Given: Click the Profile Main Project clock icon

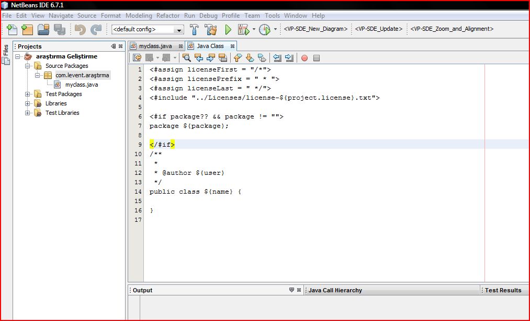Looking at the screenshot, I should pos(265,29).
